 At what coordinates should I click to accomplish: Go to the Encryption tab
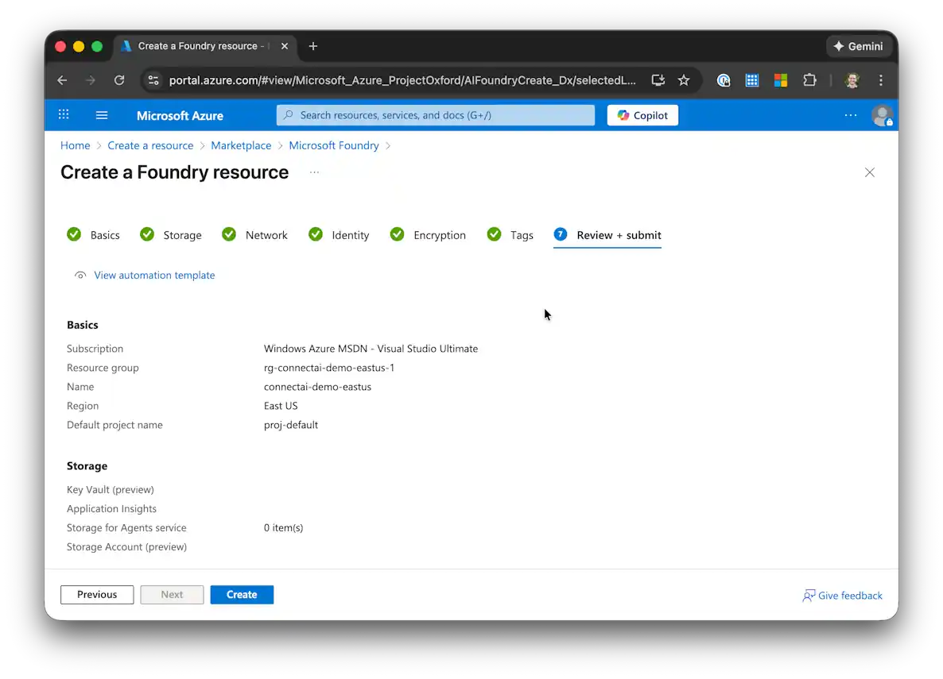click(x=439, y=235)
